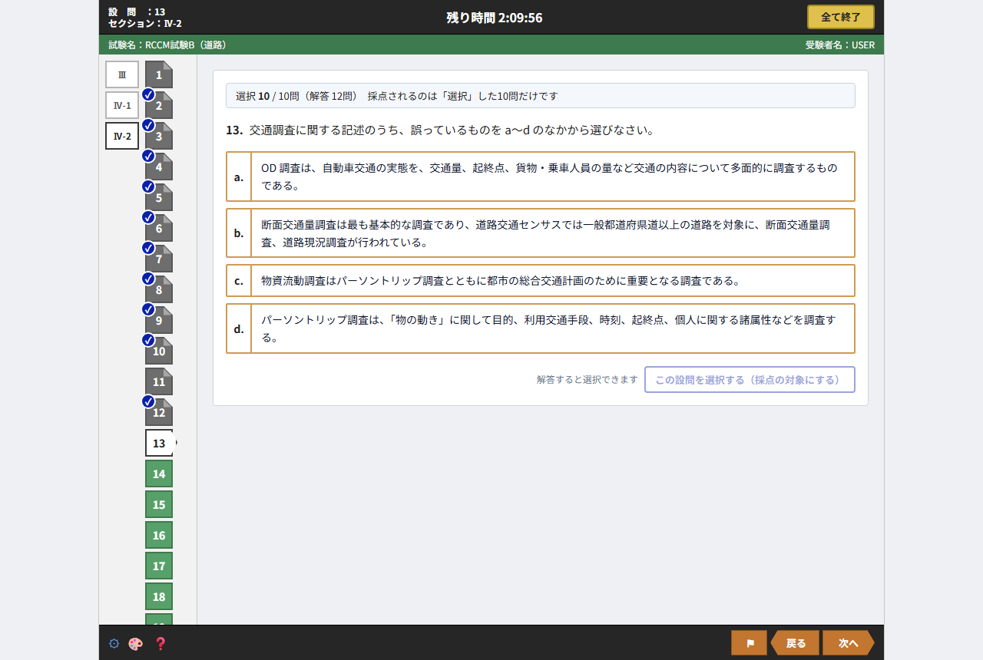This screenshot has height=660, width=983.
Task: Go to question 3 page icon
Action: pyautogui.click(x=159, y=136)
